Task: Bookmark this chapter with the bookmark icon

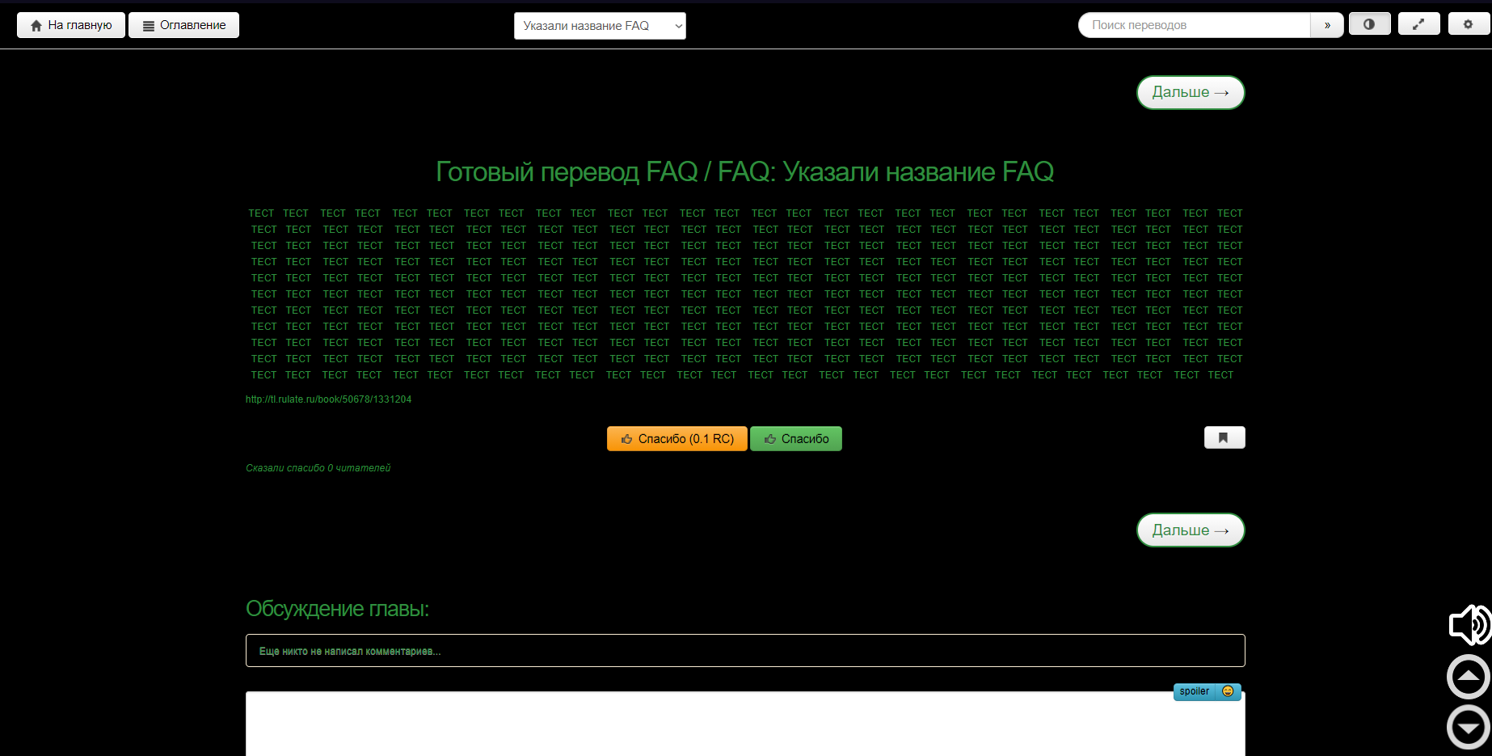Action: (x=1224, y=437)
